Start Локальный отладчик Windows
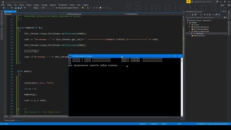The width and height of the screenshot is (231, 130). click(x=67, y=8)
